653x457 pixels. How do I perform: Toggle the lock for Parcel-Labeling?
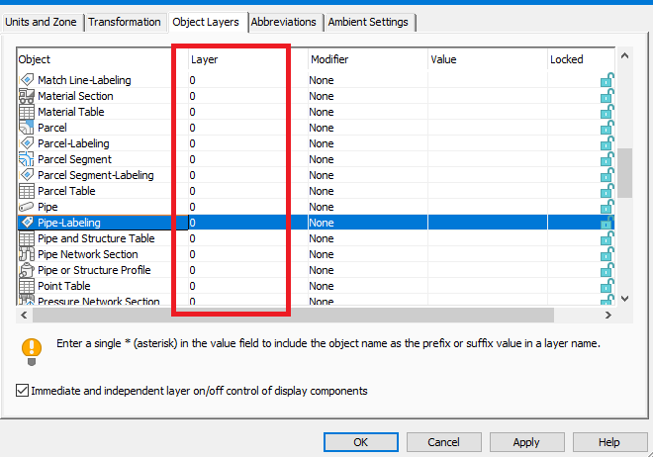606,143
